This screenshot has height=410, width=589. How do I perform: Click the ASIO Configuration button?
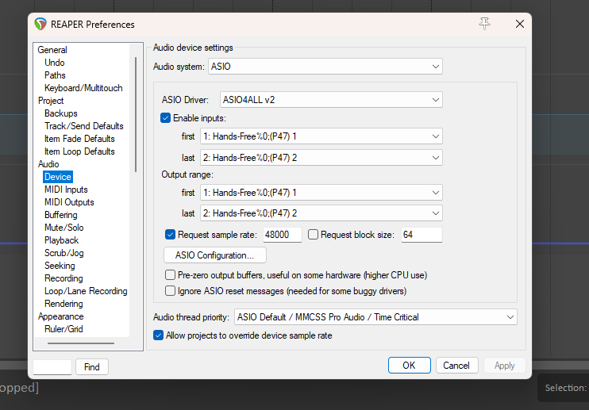pyautogui.click(x=214, y=255)
